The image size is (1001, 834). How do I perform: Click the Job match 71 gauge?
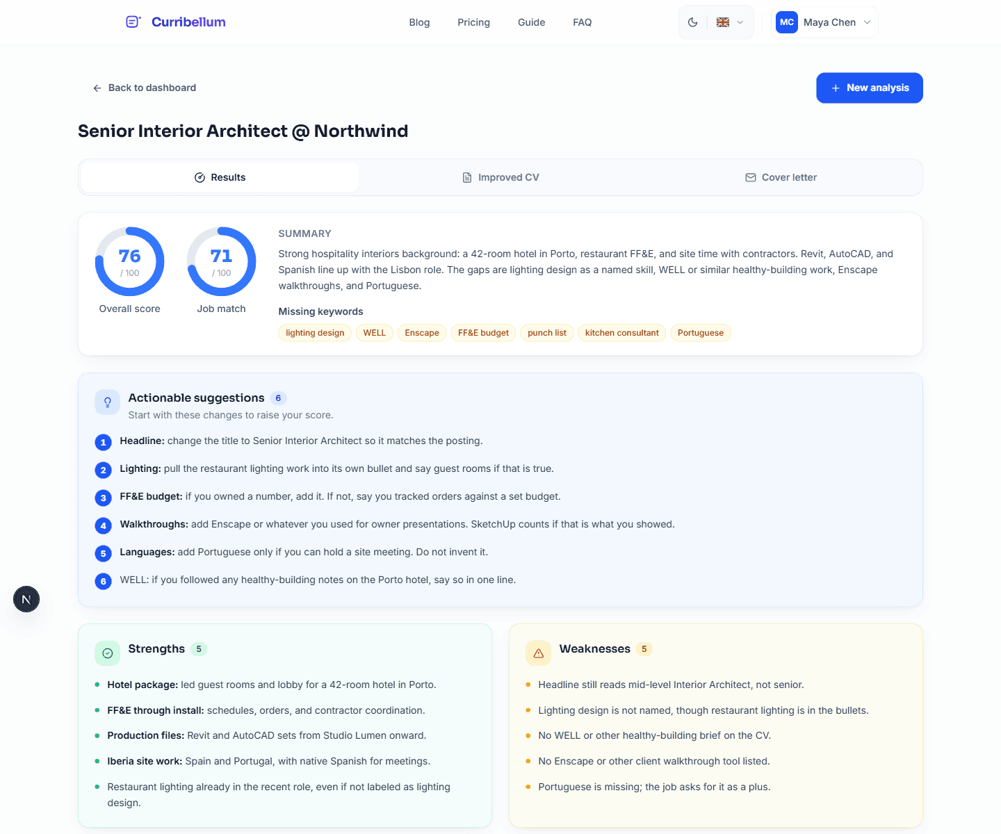[221, 261]
